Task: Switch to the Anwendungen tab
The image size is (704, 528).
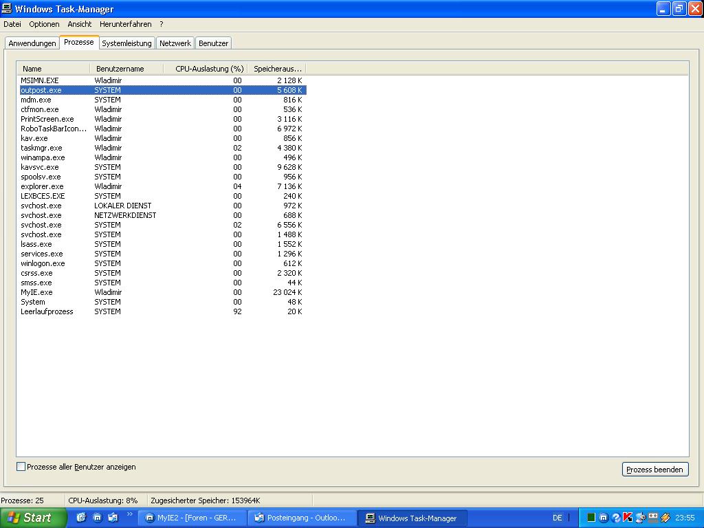Action: 32,43
